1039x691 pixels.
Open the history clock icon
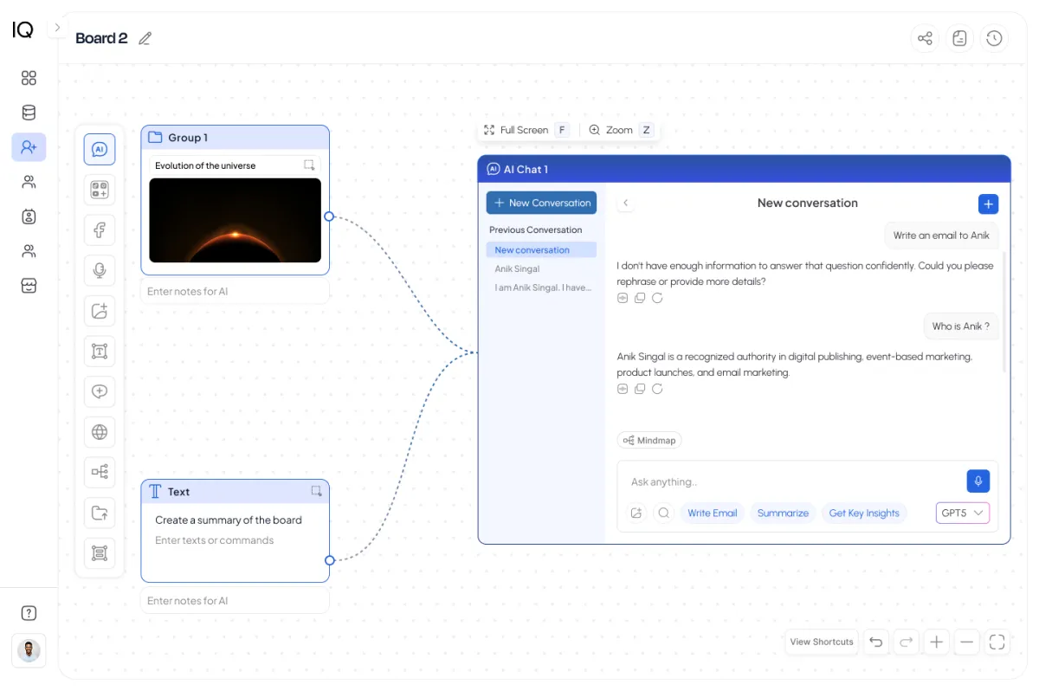coord(994,38)
